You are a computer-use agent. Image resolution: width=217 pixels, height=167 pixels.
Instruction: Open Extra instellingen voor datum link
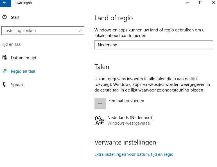[x=134, y=154]
